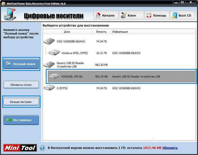198x155 pixels.
Task: Open Больше настроек settings button
Action: pyautogui.click(x=21, y=102)
